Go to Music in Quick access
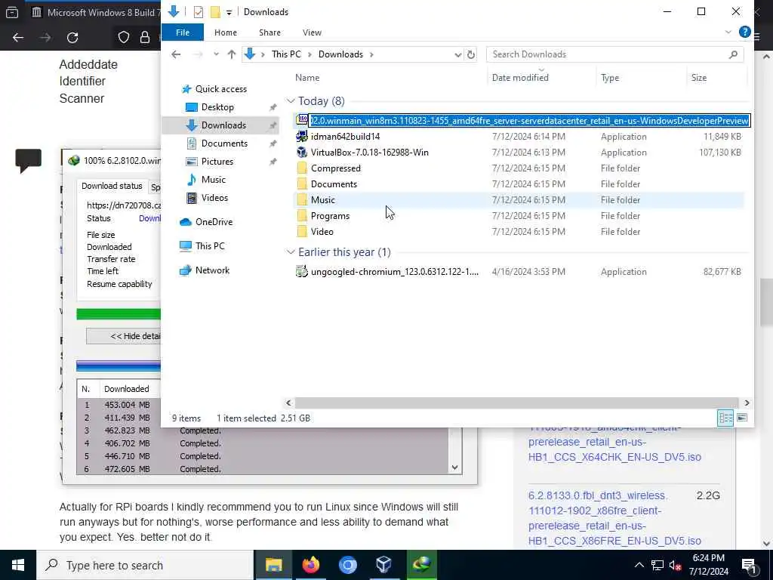This screenshot has width=773, height=580. [x=213, y=180]
